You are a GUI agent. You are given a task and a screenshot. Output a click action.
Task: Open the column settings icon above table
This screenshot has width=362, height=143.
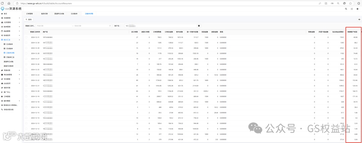click(x=359, y=19)
